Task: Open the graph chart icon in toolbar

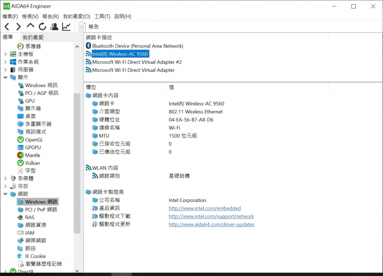Action: (x=66, y=27)
